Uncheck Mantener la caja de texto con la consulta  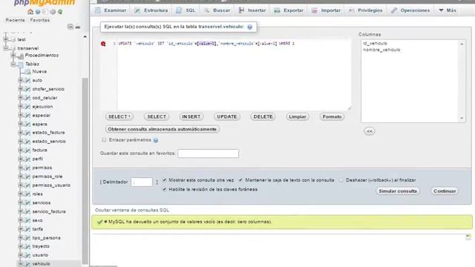(x=240, y=180)
